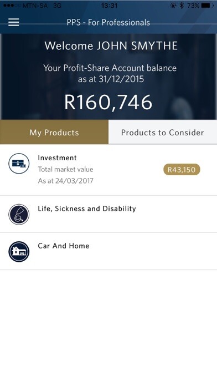Tap the Car And Home house icon
The image size is (217, 386).
click(x=19, y=252)
